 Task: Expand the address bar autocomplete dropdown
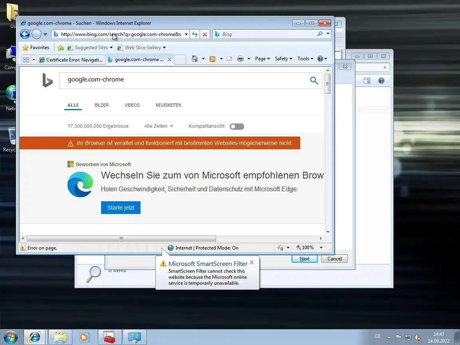coord(186,34)
